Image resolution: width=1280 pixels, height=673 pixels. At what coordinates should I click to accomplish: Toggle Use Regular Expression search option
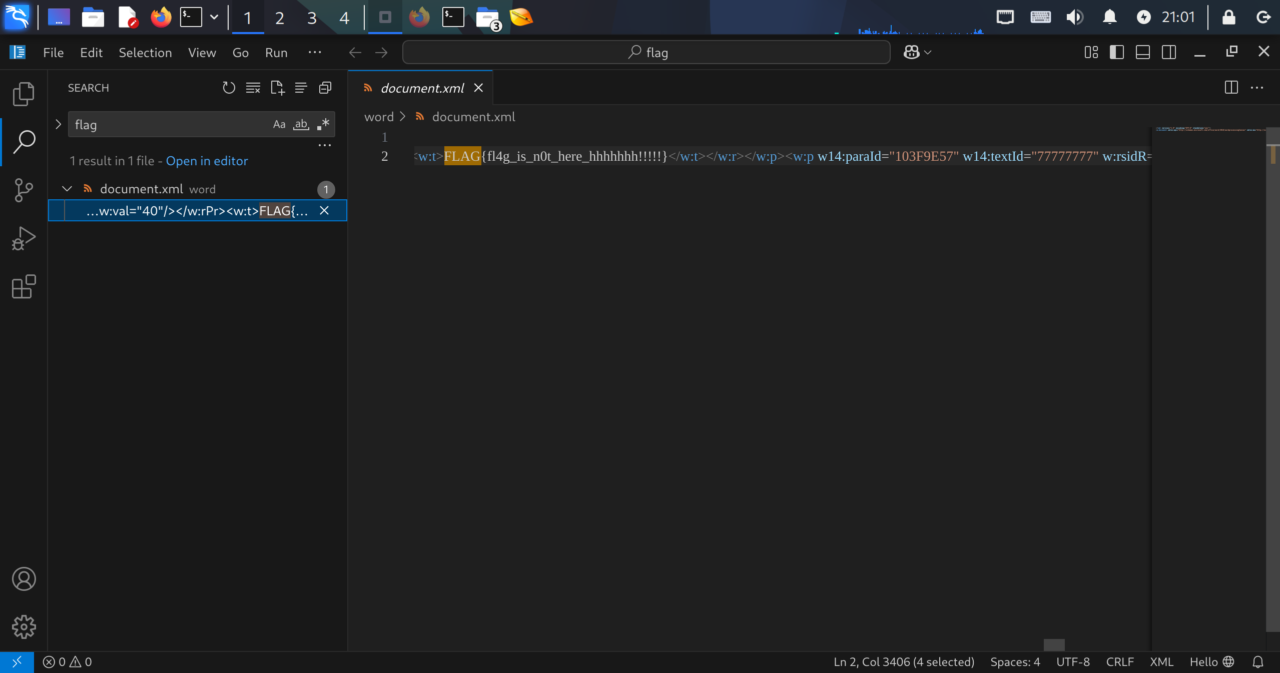tap(323, 124)
